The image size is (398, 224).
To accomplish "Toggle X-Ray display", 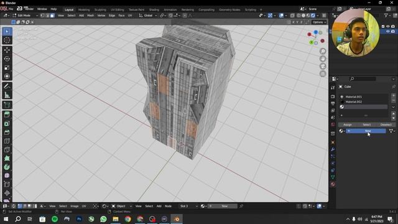I will click(292, 16).
